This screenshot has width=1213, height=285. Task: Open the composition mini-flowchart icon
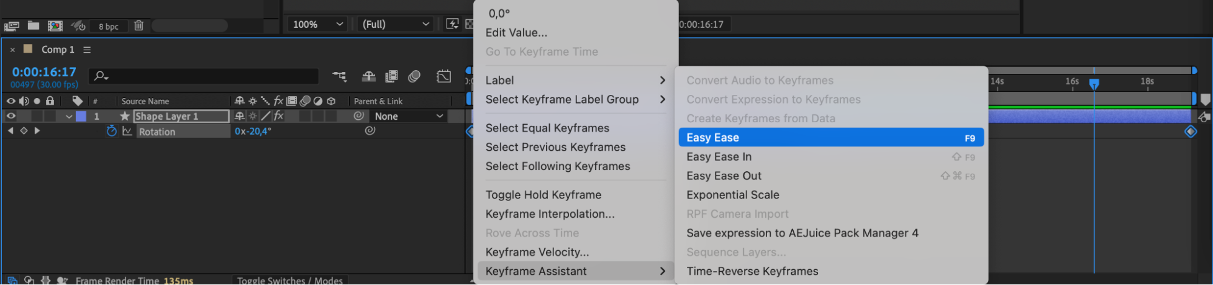click(x=339, y=76)
